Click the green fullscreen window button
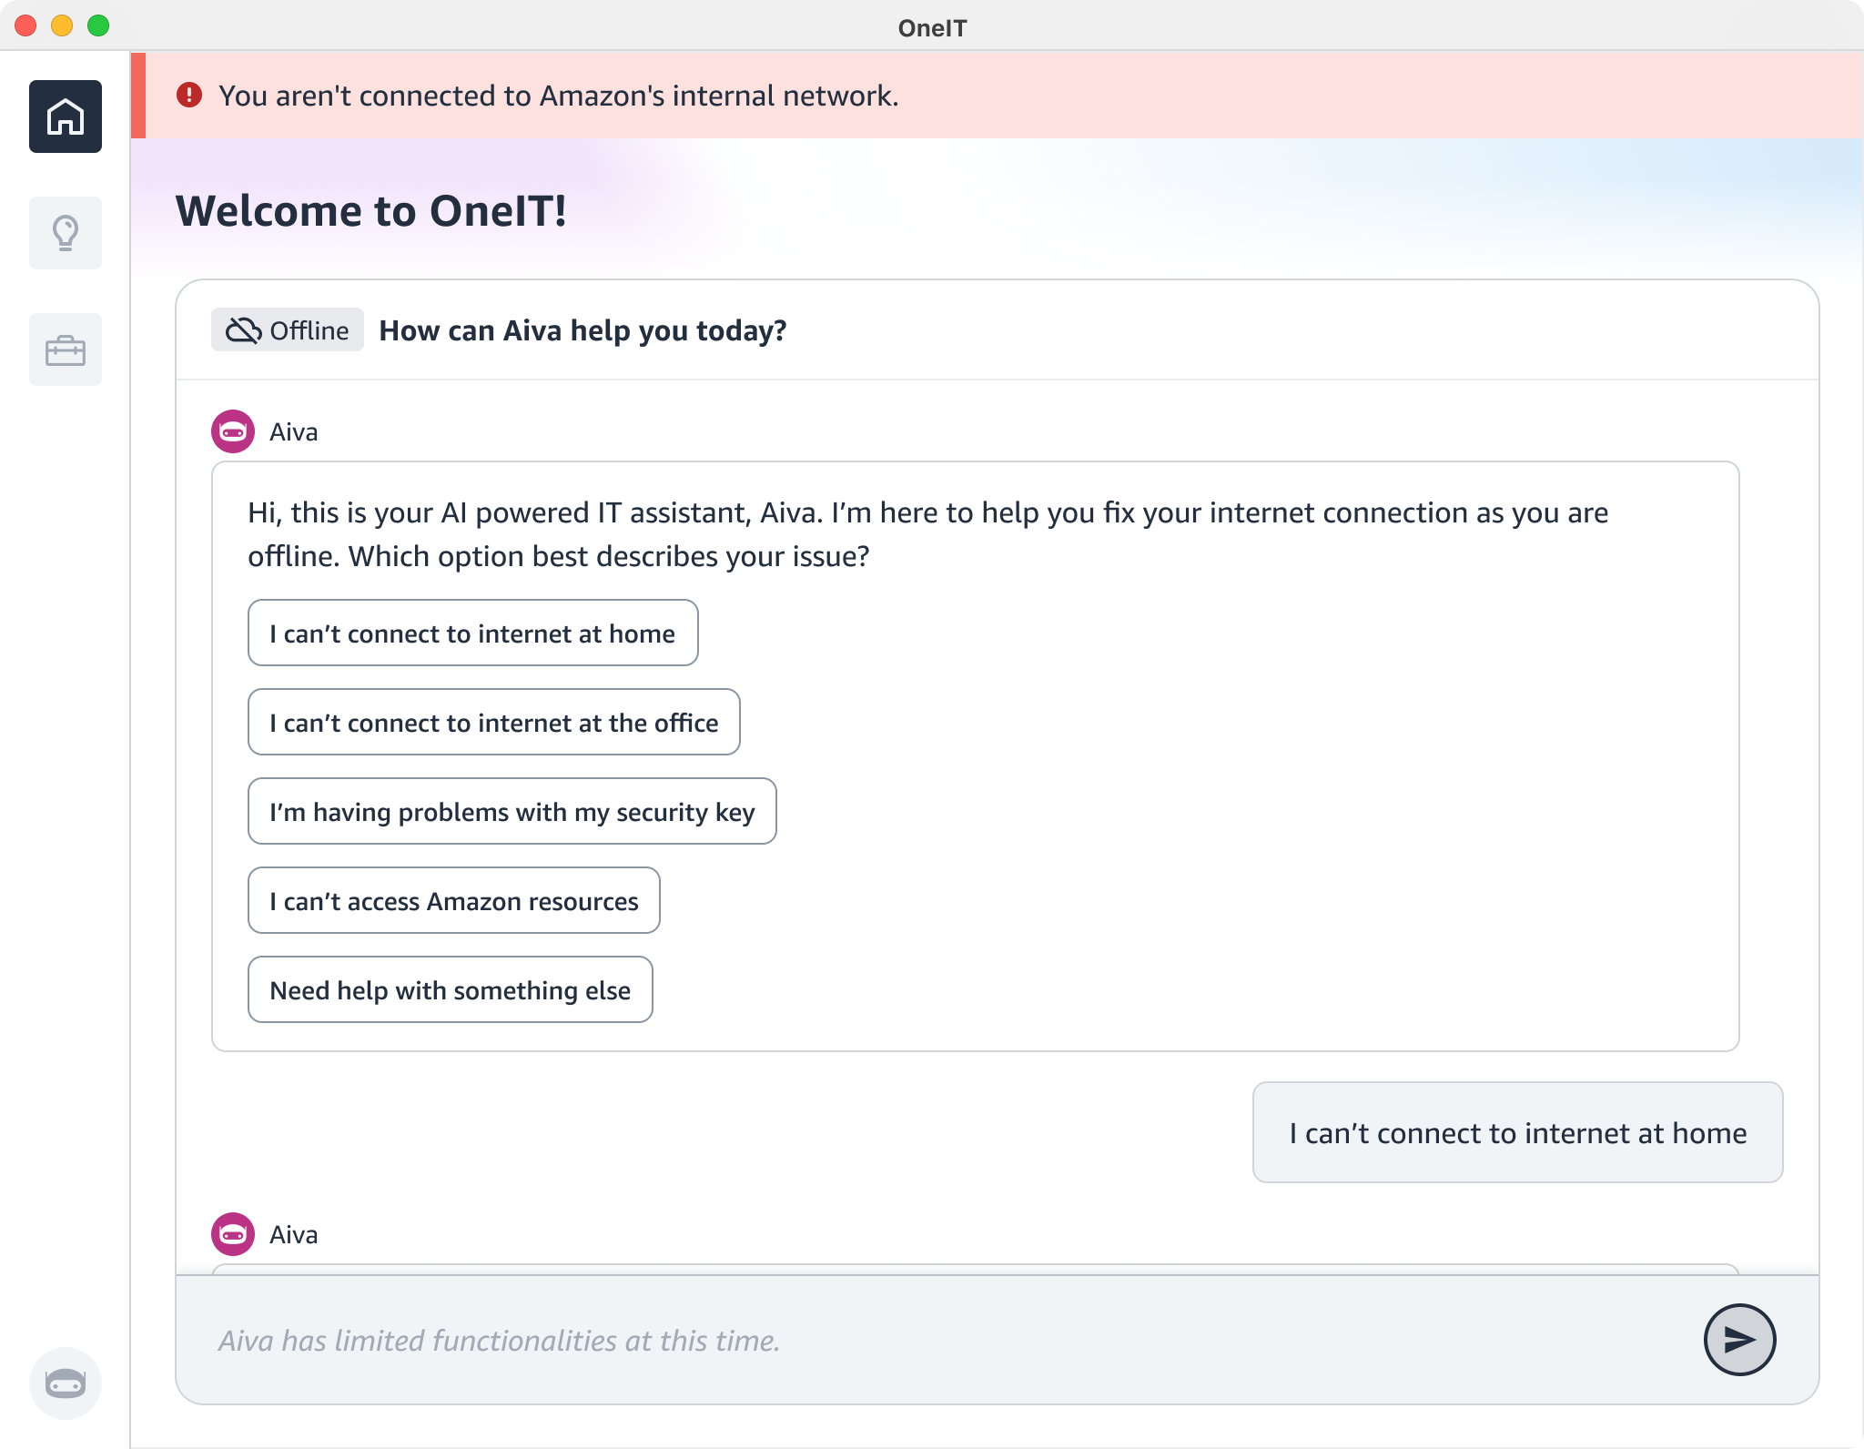Viewport: 1864px width, 1449px height. tap(98, 25)
